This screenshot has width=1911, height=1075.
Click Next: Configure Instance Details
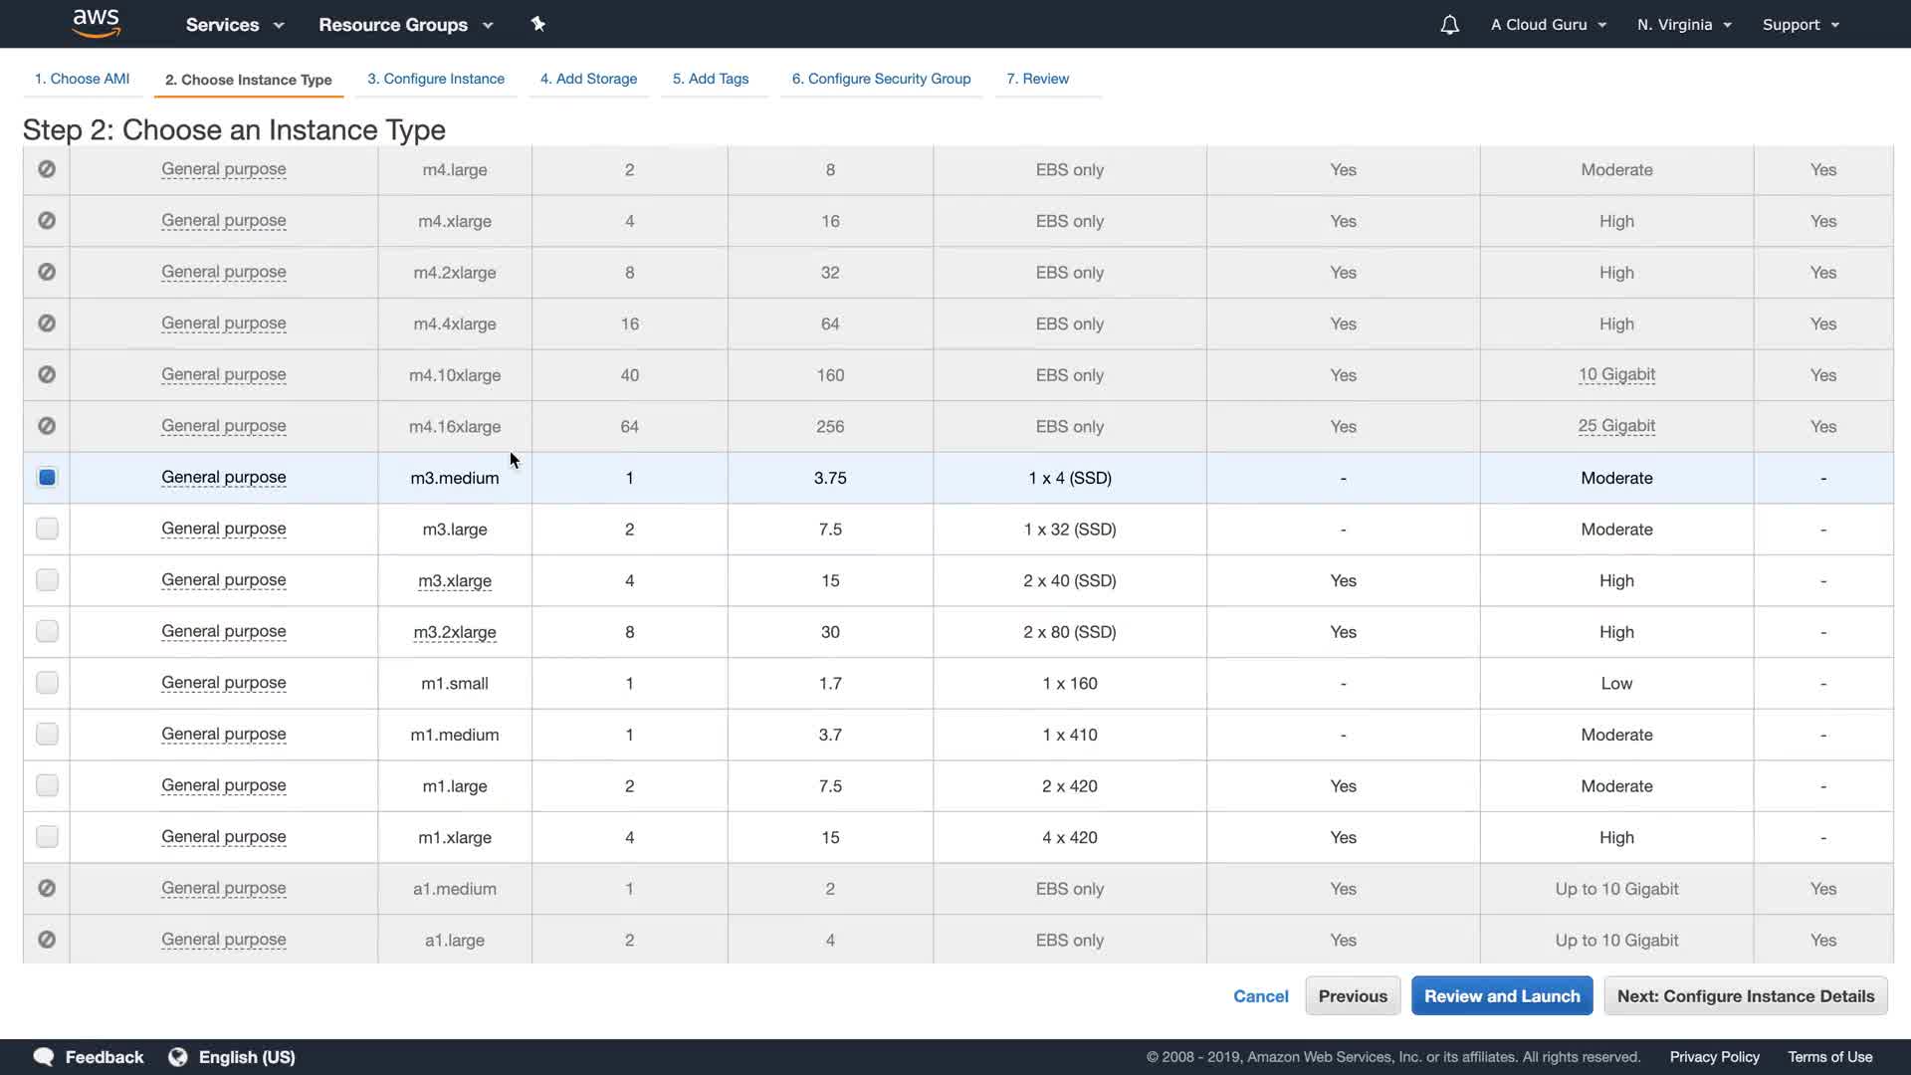1745,996
